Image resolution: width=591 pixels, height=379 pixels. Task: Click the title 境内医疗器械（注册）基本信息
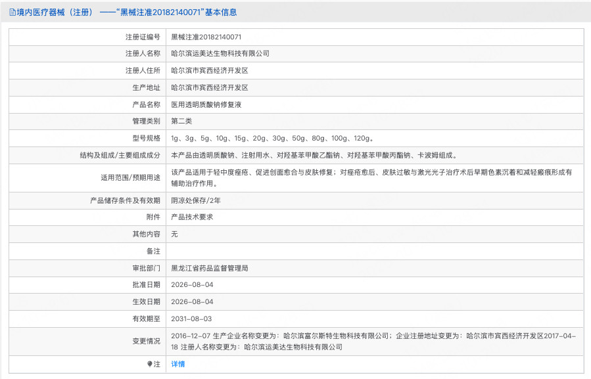click(127, 12)
